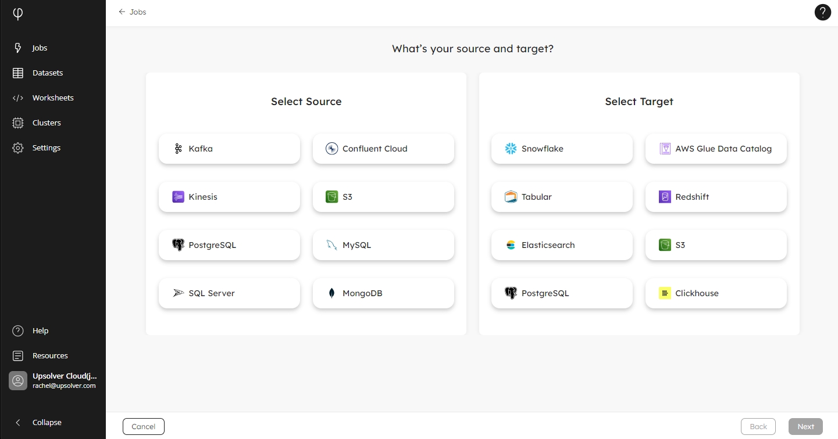Select the Kinesis source icon
Image resolution: width=838 pixels, height=439 pixels.
tap(179, 197)
